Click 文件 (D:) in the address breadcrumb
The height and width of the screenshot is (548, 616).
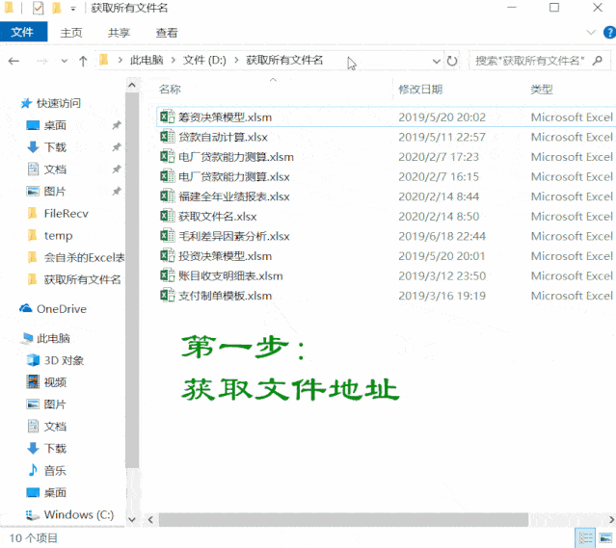204,60
